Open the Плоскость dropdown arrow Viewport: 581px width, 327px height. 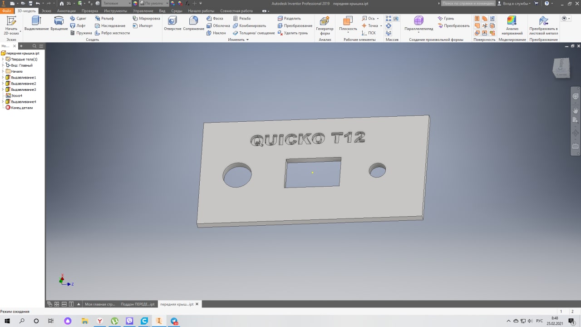[348, 33]
